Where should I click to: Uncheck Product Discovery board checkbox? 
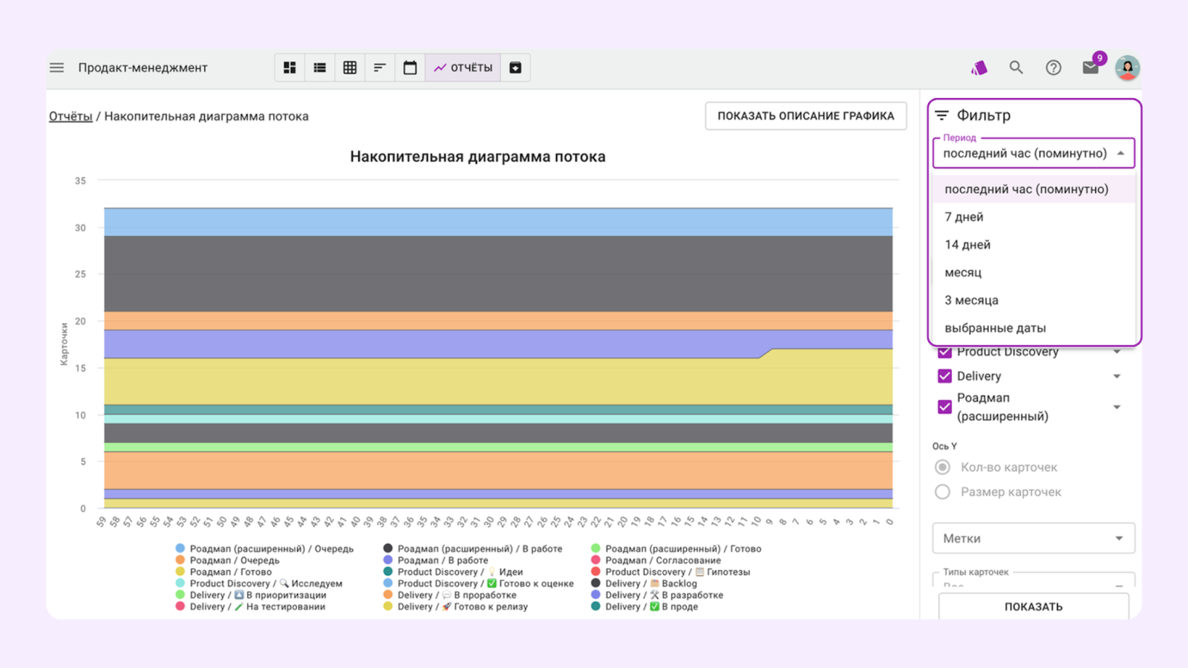(x=944, y=352)
